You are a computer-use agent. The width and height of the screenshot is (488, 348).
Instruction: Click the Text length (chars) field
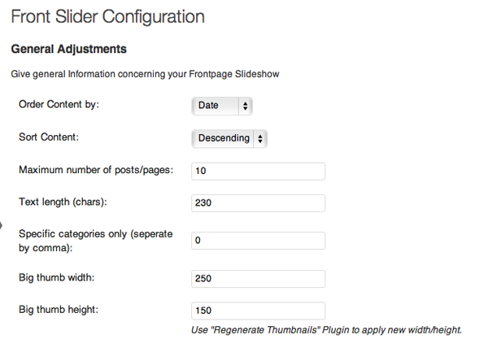click(x=258, y=203)
